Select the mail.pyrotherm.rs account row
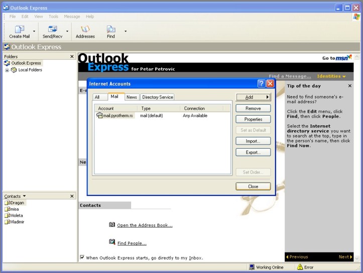Image resolution: width=363 pixels, height=273 pixels. [162, 116]
